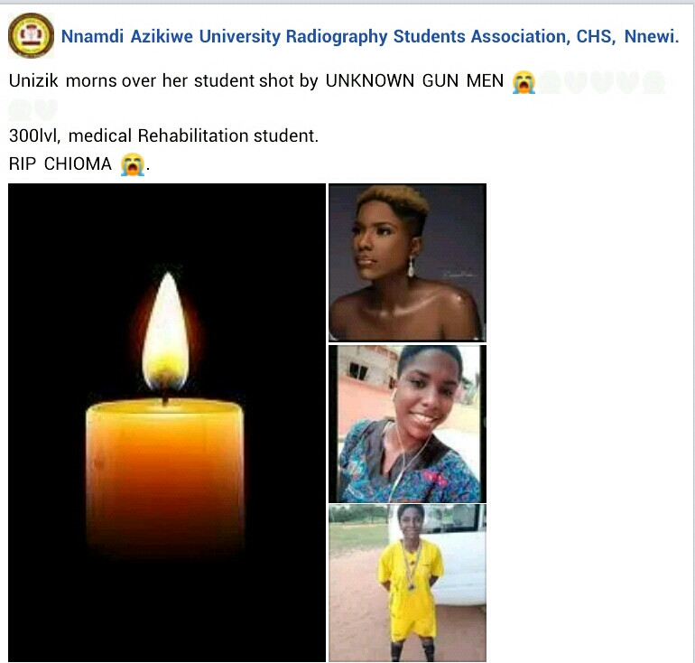Click the crying emoji after UNKNOWN GUN MEN
The image size is (695, 663).
coord(524,82)
